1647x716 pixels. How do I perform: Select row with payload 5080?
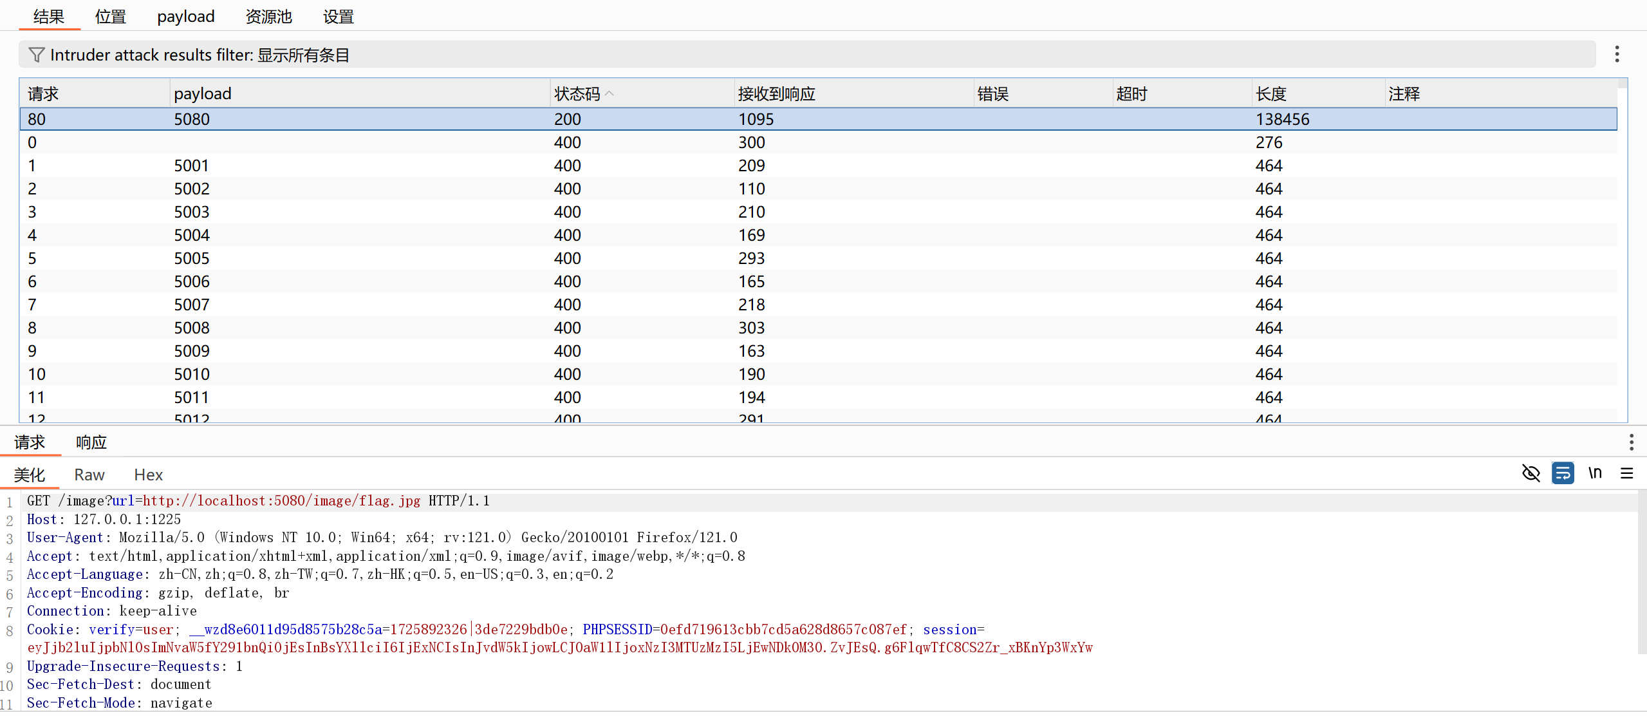pos(192,119)
